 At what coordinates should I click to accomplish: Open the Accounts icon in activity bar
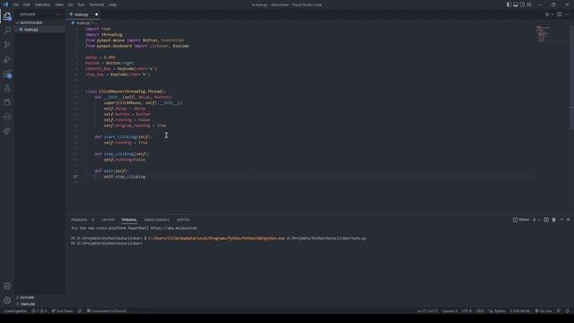tap(7, 286)
